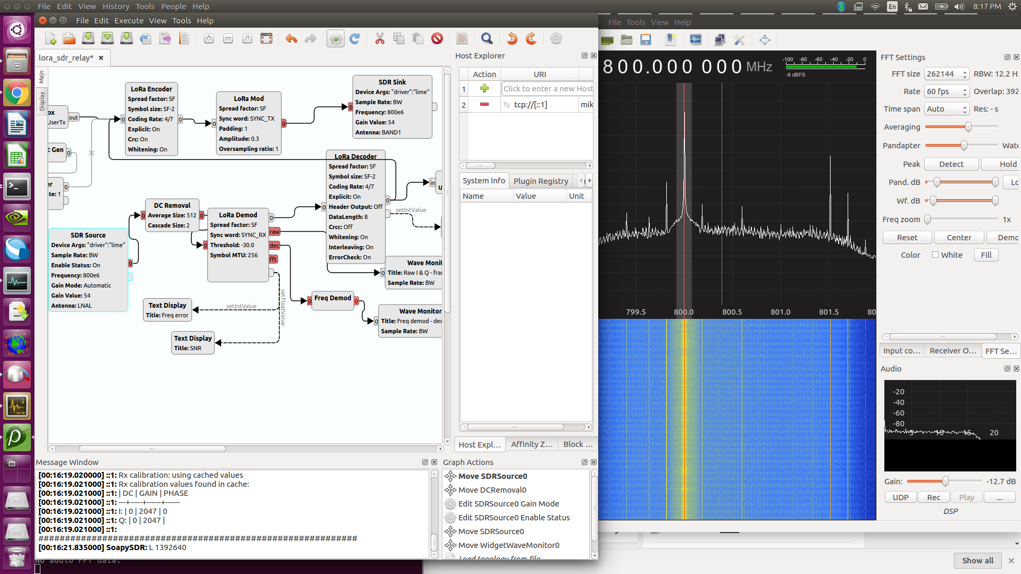
Task: Click the Center button
Action: coord(959,238)
